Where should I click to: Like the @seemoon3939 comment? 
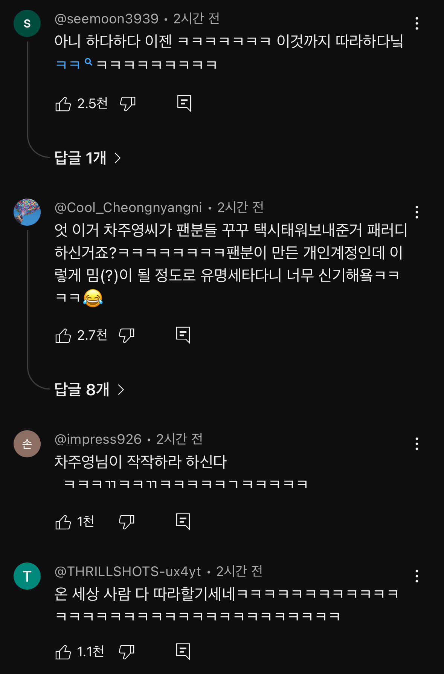pyautogui.click(x=63, y=104)
